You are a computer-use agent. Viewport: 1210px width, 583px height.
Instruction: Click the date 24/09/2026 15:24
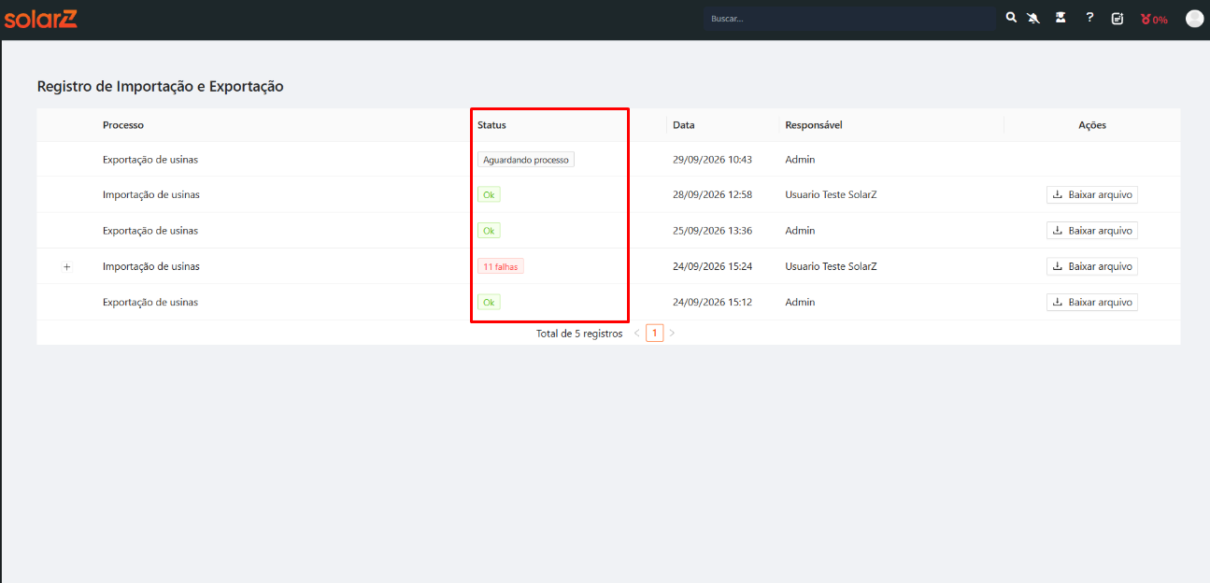pos(712,266)
